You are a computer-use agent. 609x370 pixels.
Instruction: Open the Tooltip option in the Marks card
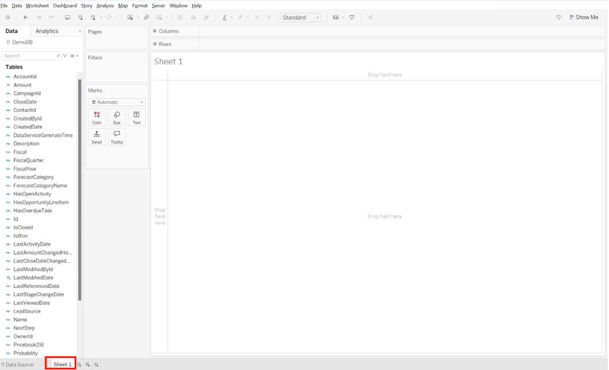coord(117,137)
